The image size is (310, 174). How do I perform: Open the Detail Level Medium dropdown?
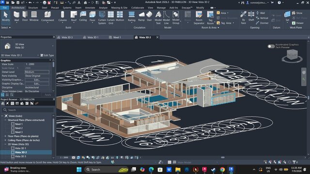37,72
